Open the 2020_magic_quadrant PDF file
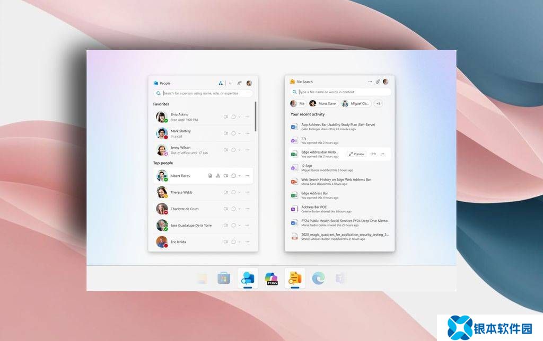 click(340, 237)
